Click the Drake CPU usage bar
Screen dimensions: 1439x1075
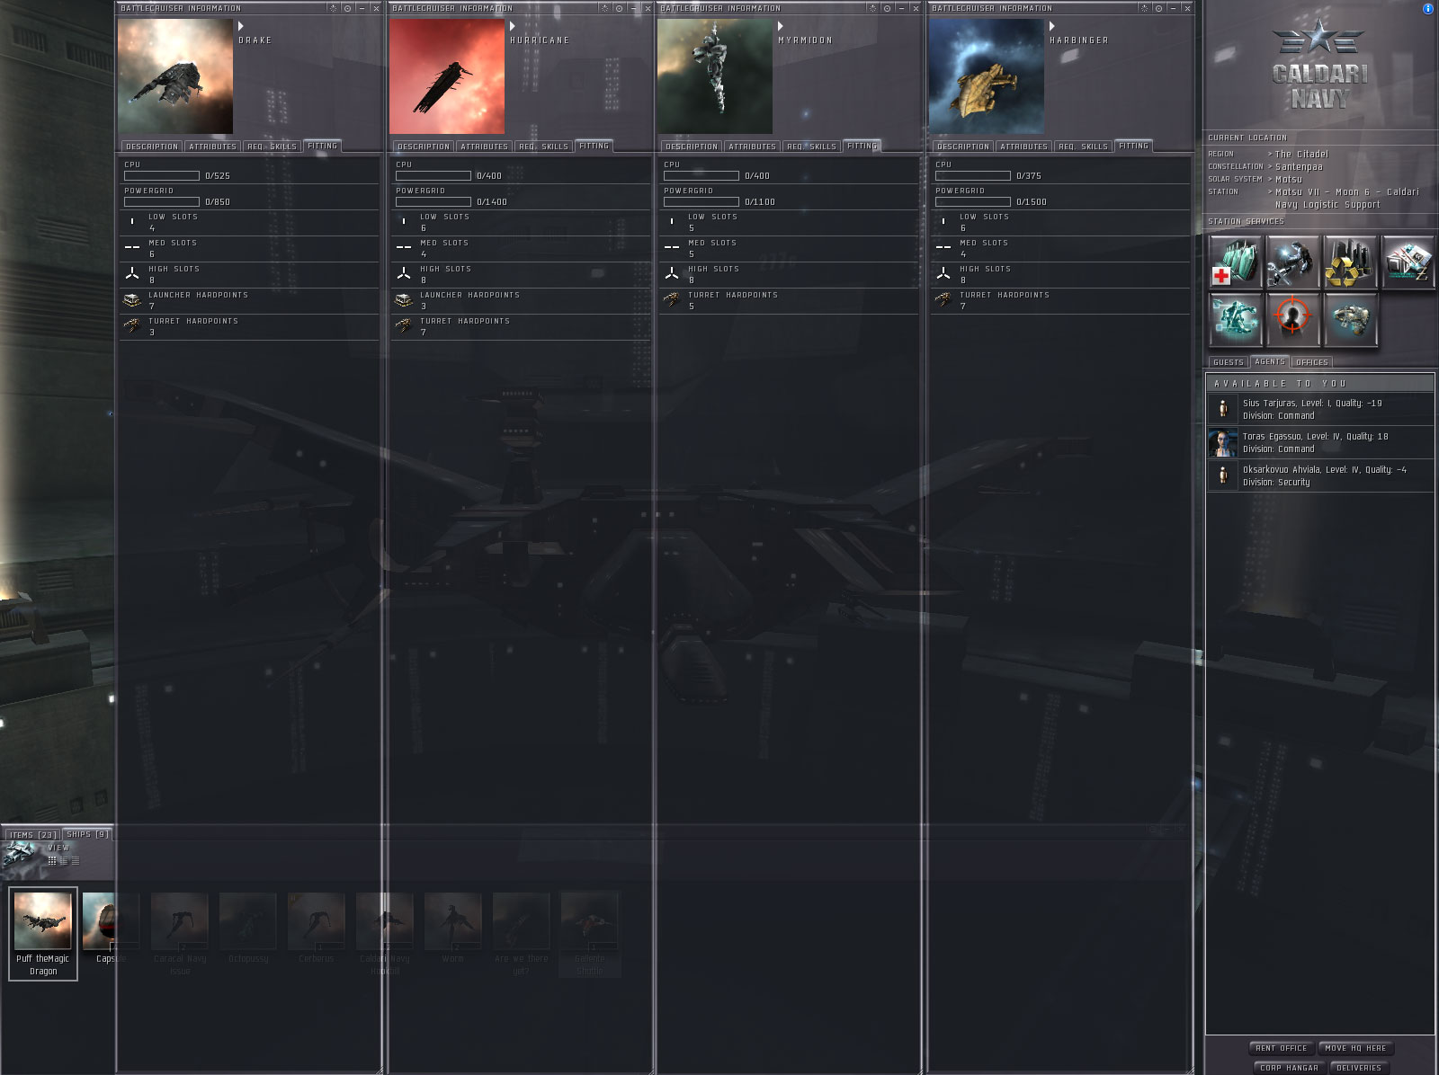(162, 175)
